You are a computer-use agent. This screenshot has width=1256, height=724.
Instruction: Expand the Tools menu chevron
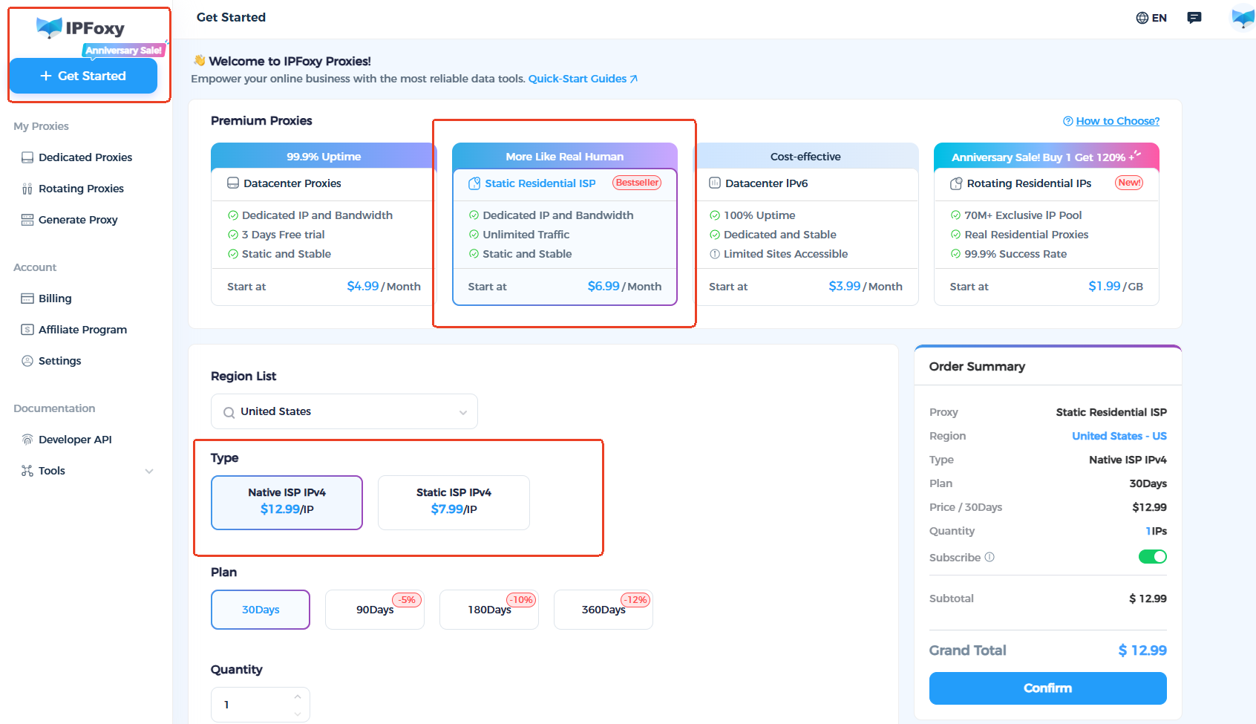[x=149, y=471]
